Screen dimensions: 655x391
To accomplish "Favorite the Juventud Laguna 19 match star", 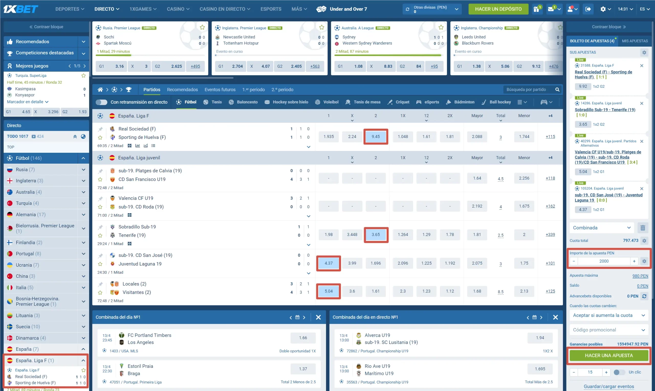I will point(100,264).
